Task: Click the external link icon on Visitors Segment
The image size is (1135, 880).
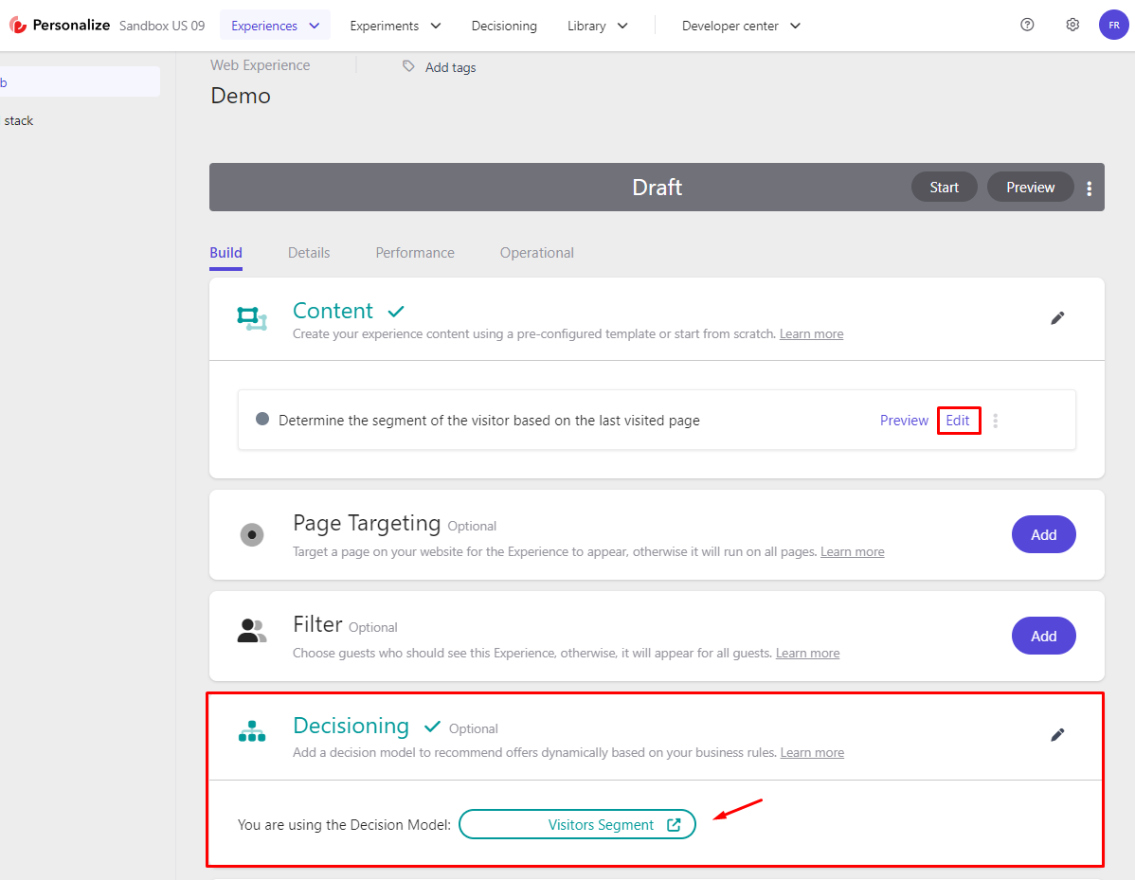Action: tap(675, 824)
